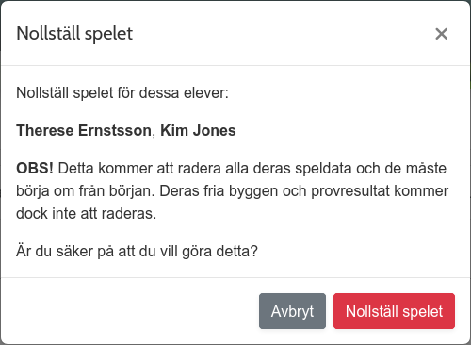Click the question Är du säker text
This screenshot has height=345, width=471.
pos(137,252)
